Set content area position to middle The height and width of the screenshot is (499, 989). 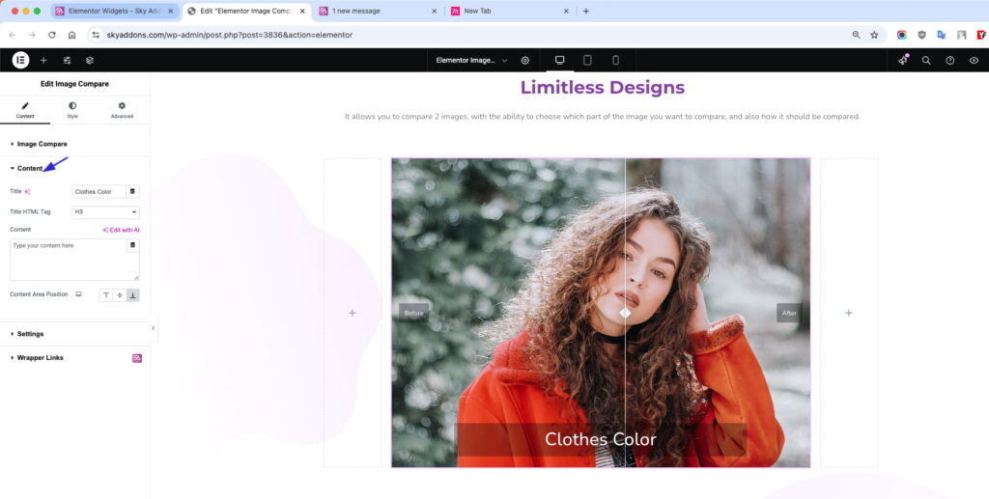click(x=119, y=295)
